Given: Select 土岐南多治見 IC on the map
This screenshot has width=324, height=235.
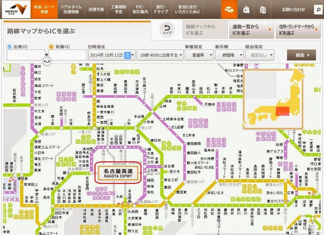Looking at the screenshot, I should [173, 119].
